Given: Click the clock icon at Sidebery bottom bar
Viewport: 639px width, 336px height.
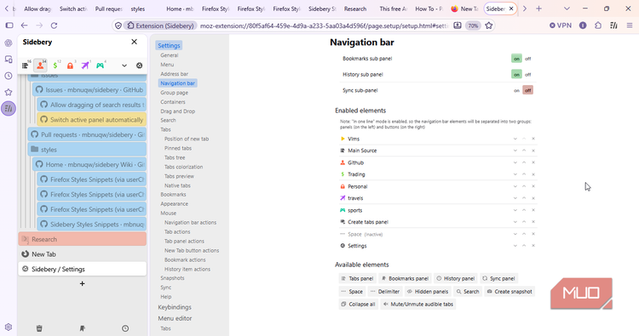Looking at the screenshot, I should click(125, 327).
